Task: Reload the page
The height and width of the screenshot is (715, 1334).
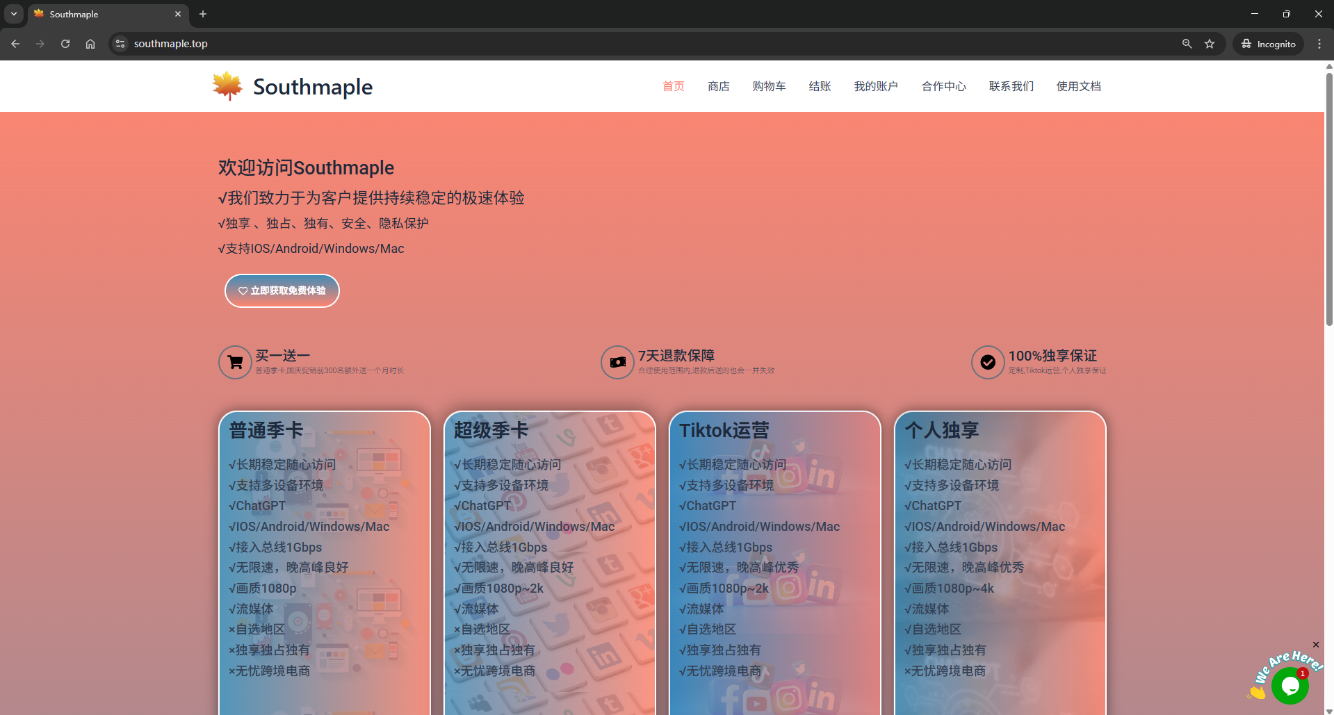Action: (65, 43)
